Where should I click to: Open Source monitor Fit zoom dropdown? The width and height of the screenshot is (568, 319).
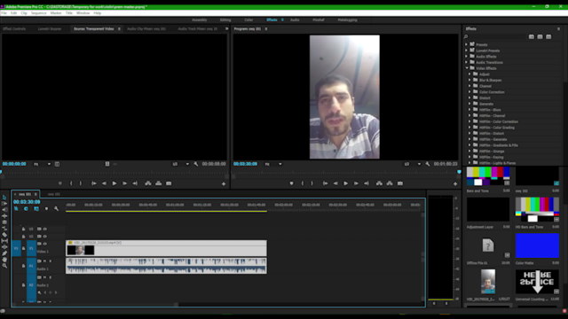pos(42,164)
